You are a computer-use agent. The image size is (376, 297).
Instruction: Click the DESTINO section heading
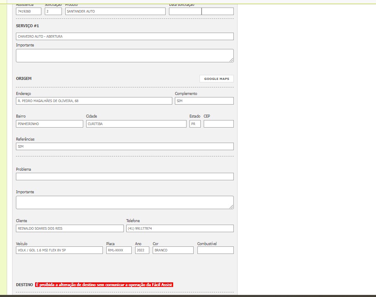pos(24,285)
